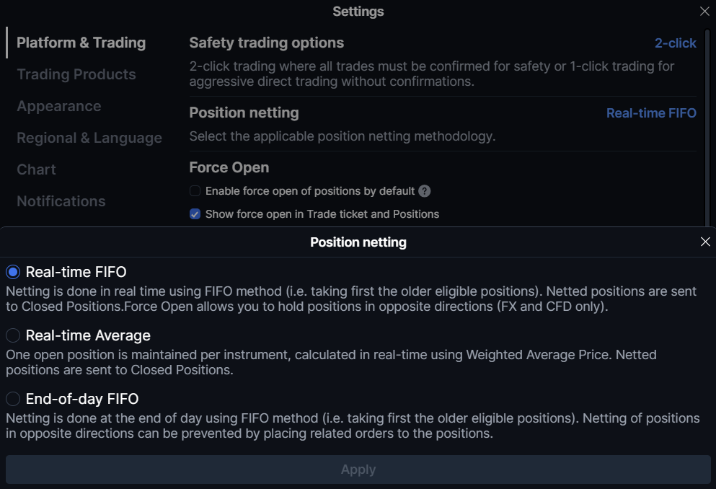Enable force open of positions by default
The width and height of the screenshot is (716, 489).
pyautogui.click(x=195, y=191)
